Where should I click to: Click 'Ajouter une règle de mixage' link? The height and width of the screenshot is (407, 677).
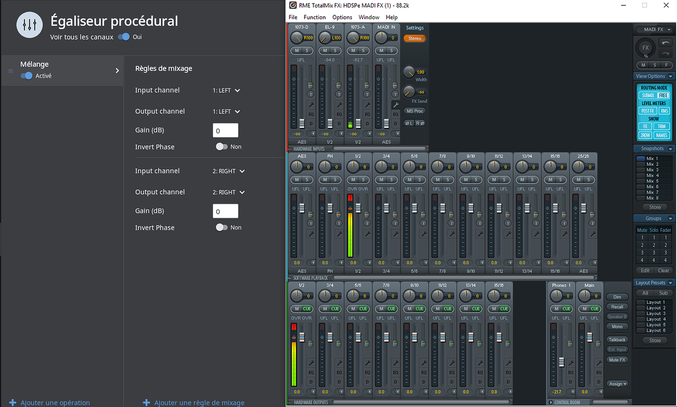tap(193, 402)
